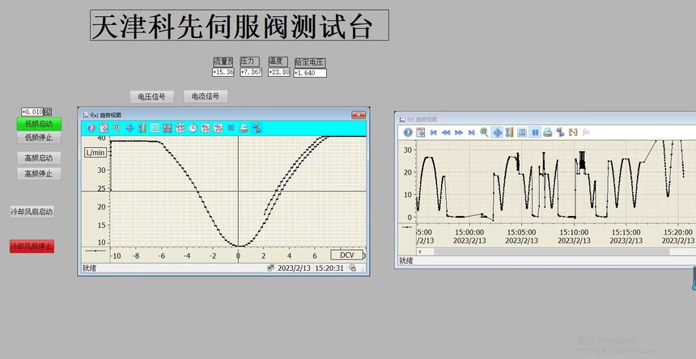Activate move/pan arrows tool in f(x) trend toolbar
The height and width of the screenshot is (359, 696).
[x=129, y=128]
